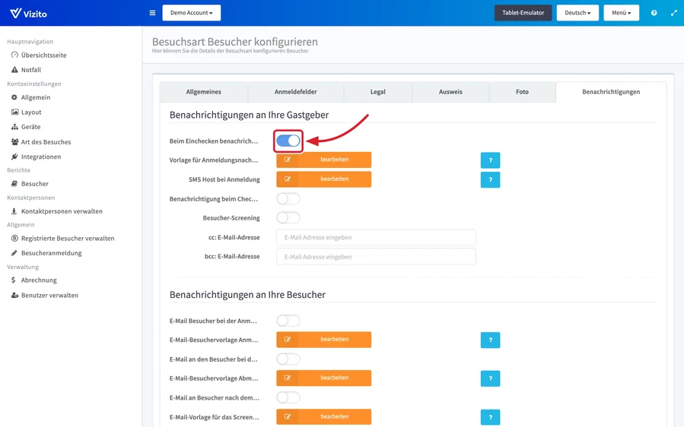This screenshot has height=427, width=684.
Task: Launch the Tablet-Emulator button
Action: 523,13
